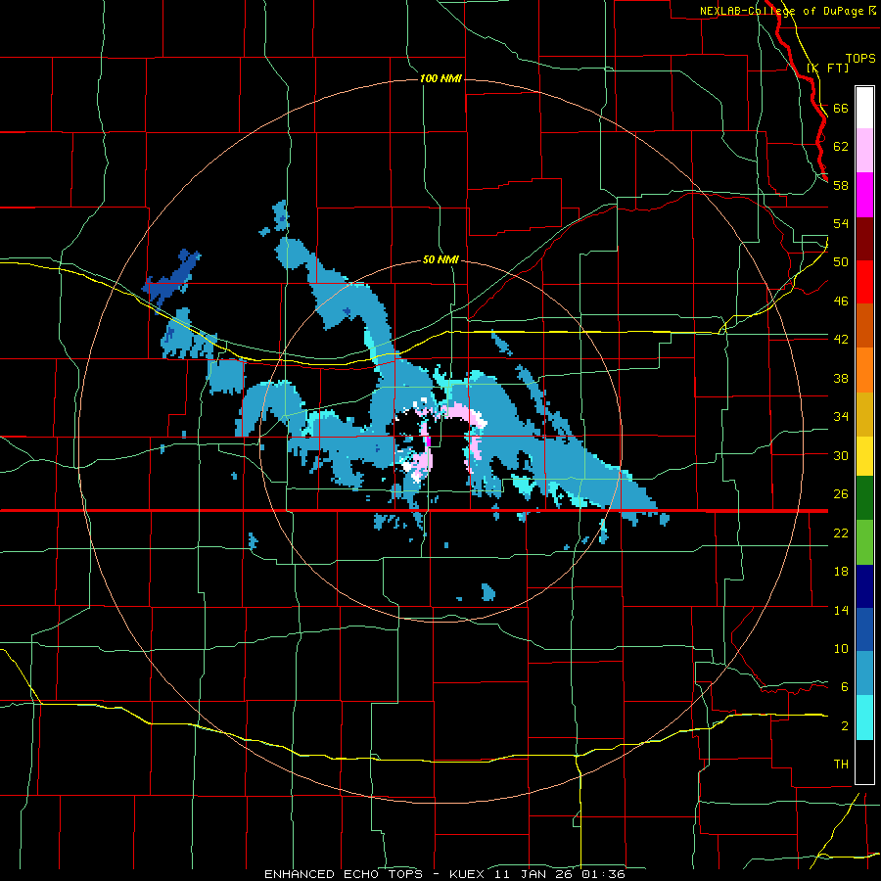Screen dimensions: 881x881
Task: Click the 42 legend value
Action: [x=841, y=340]
